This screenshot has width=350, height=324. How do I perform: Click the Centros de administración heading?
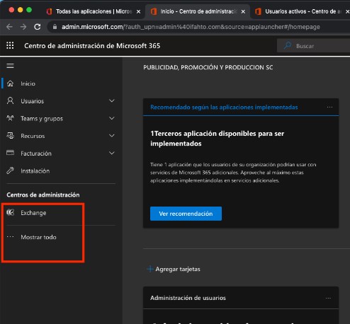click(x=43, y=195)
